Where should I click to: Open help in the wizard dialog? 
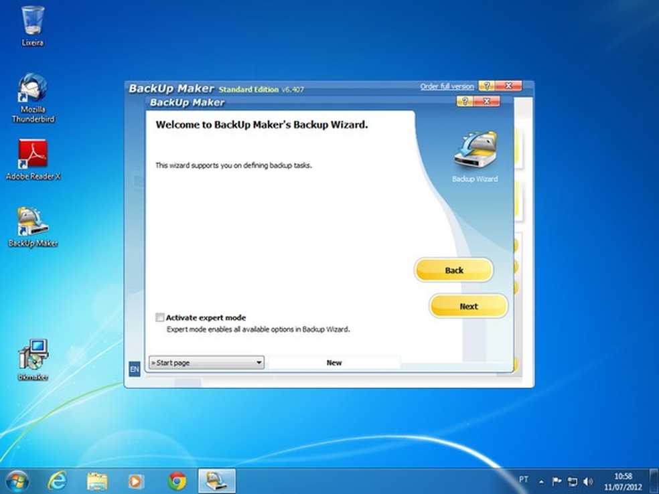tap(465, 102)
